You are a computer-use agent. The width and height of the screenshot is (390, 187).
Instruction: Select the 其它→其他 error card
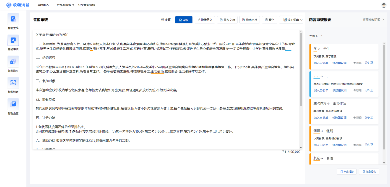coord(344,159)
